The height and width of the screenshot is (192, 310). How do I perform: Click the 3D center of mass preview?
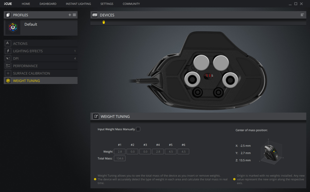[271, 152]
